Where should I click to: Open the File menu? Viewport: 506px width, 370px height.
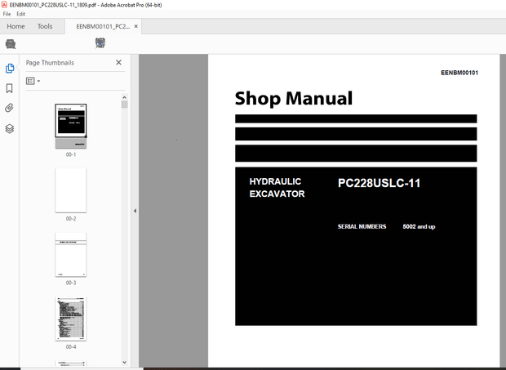tap(7, 14)
